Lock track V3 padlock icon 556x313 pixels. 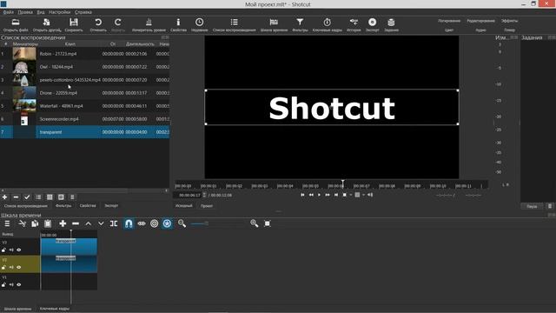click(x=3, y=250)
